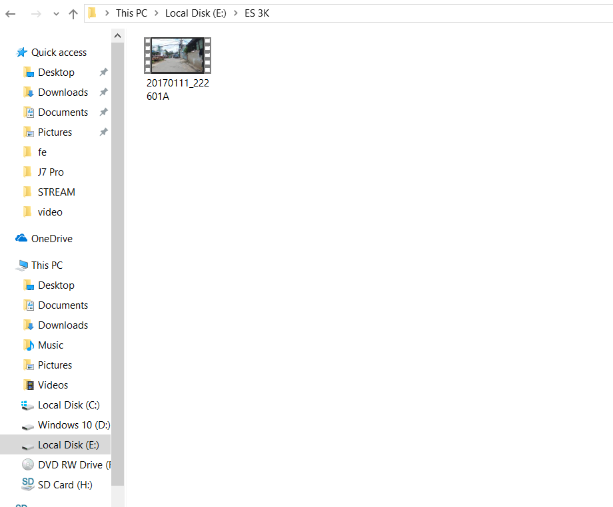Image resolution: width=613 pixels, height=507 pixels.
Task: Open the OneDrive cloud icon
Action: coord(21,239)
